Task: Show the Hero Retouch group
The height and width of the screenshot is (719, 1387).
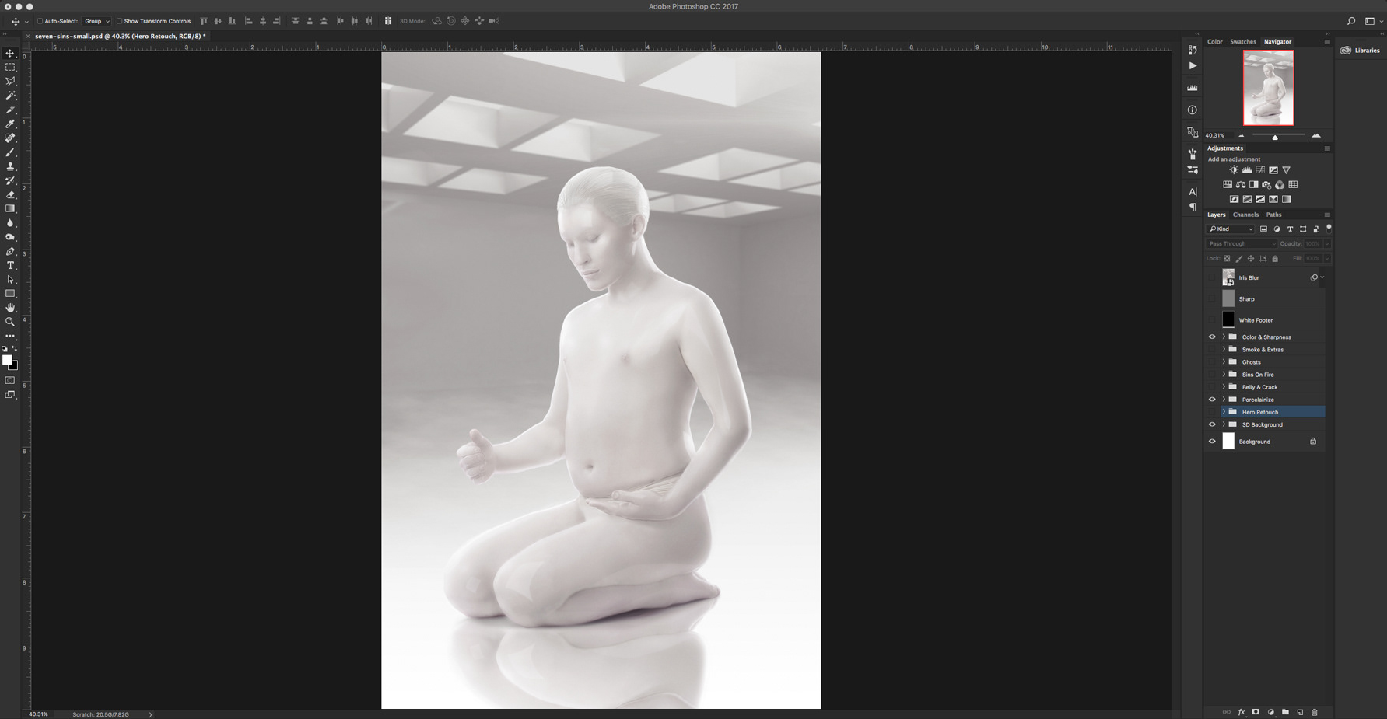Action: pyautogui.click(x=1212, y=412)
